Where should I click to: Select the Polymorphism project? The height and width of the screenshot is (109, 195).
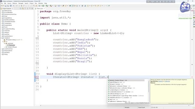[x=8, y=51]
